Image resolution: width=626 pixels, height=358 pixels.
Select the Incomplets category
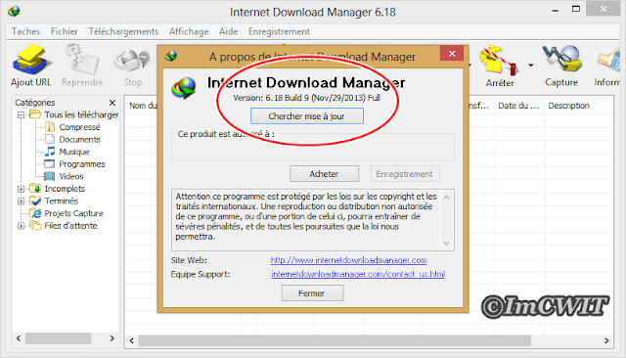65,189
